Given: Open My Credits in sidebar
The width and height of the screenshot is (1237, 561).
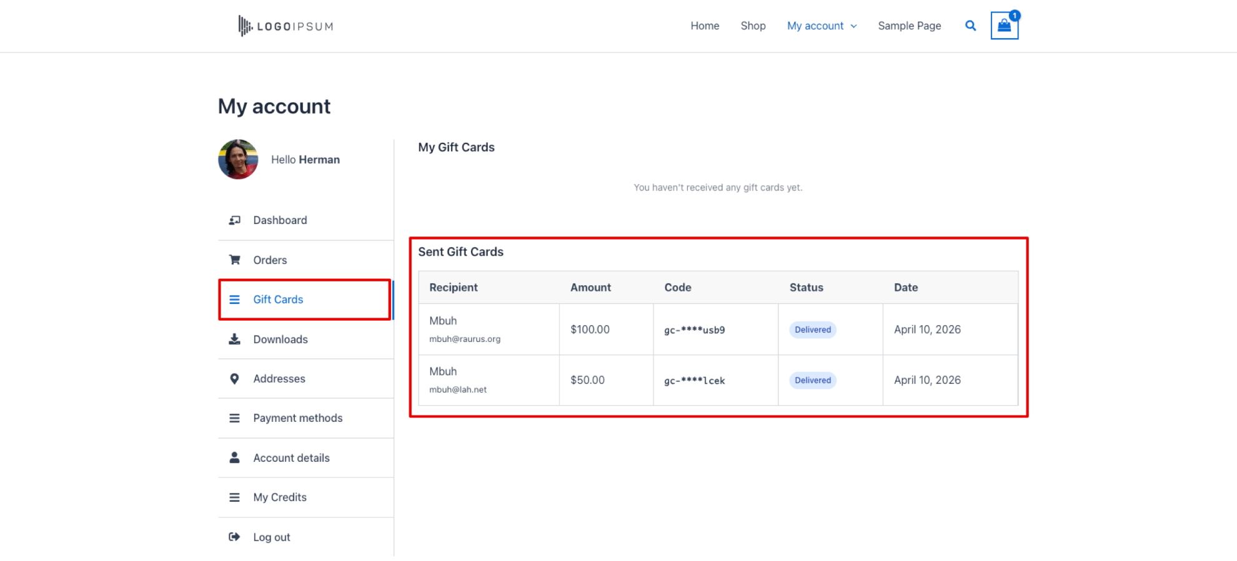Looking at the screenshot, I should coord(279,497).
